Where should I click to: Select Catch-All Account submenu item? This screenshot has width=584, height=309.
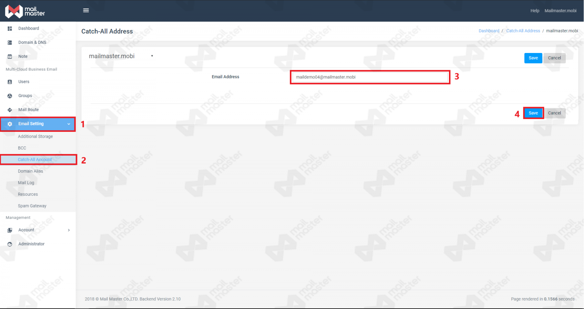click(x=35, y=160)
